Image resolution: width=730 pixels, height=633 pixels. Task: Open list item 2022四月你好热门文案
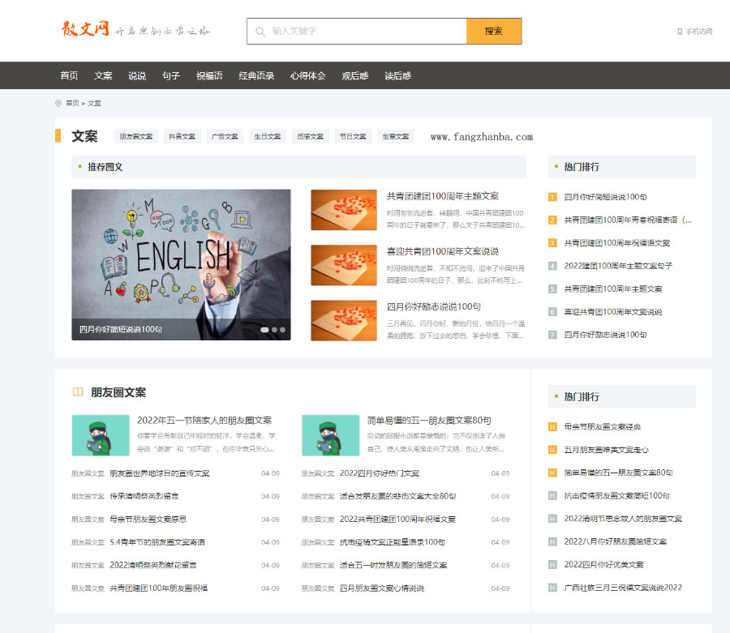click(380, 473)
